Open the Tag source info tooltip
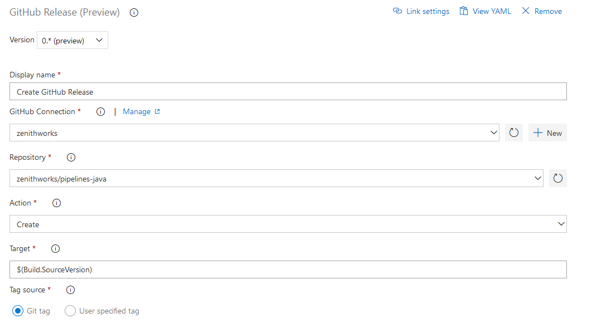The image size is (592, 328). coord(70,290)
